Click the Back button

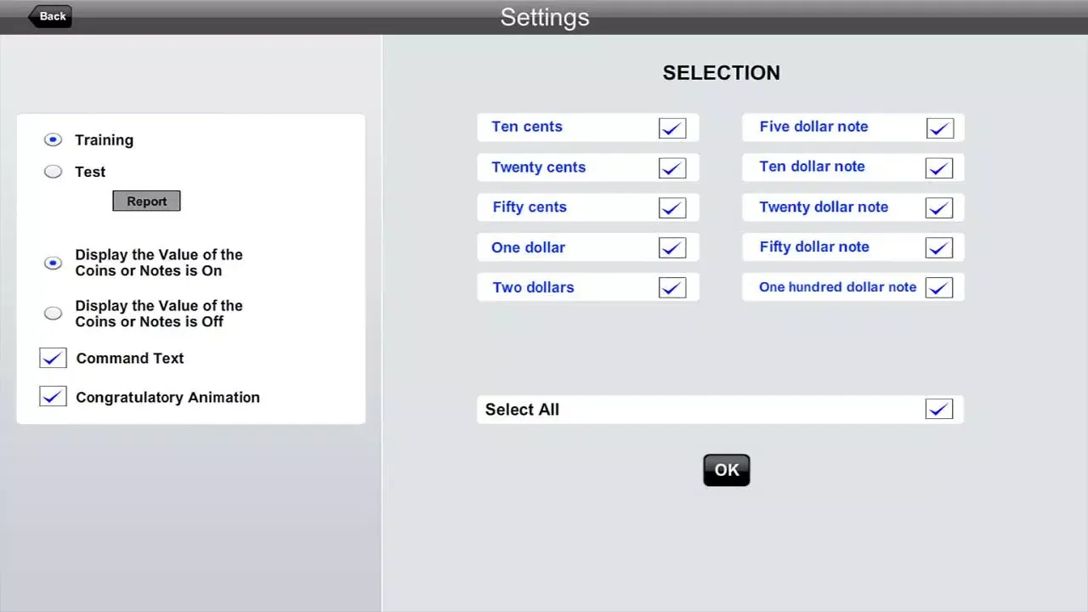pyautogui.click(x=50, y=16)
